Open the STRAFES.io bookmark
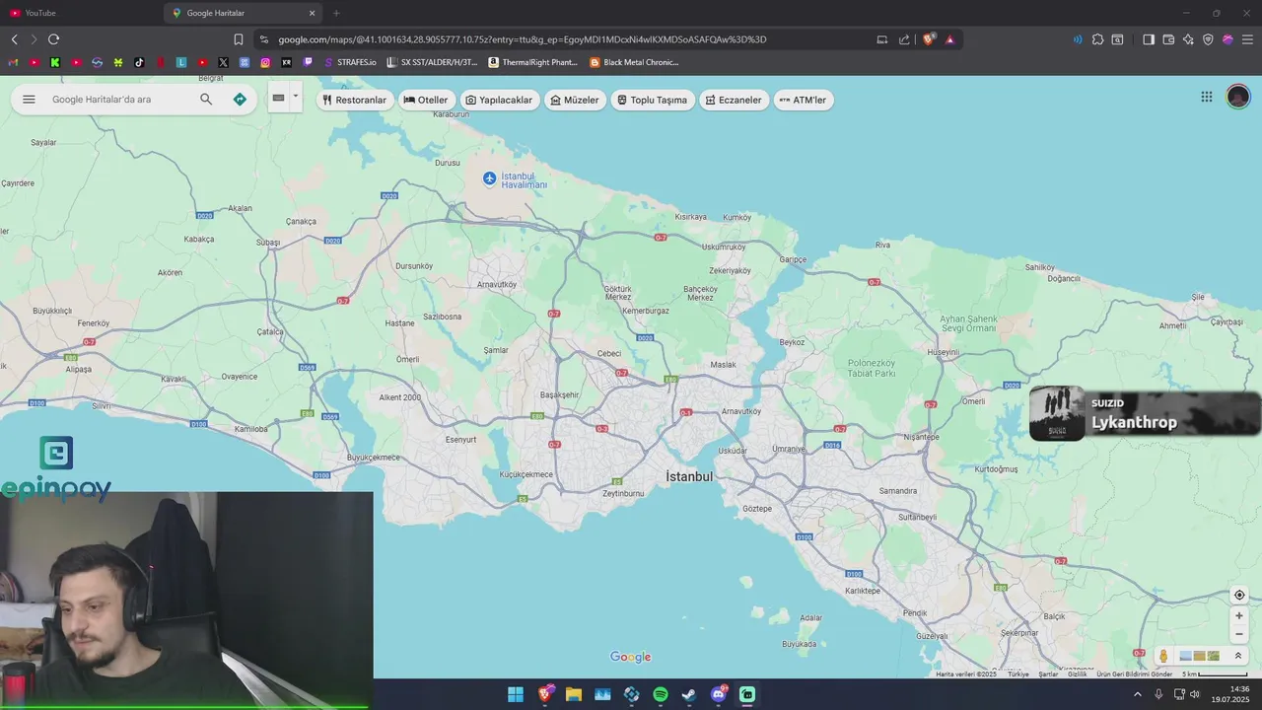Image resolution: width=1262 pixels, height=710 pixels. 350,62
